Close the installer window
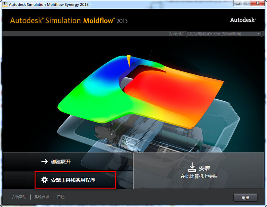Viewport: 267px width, 207px height. coord(258,3)
